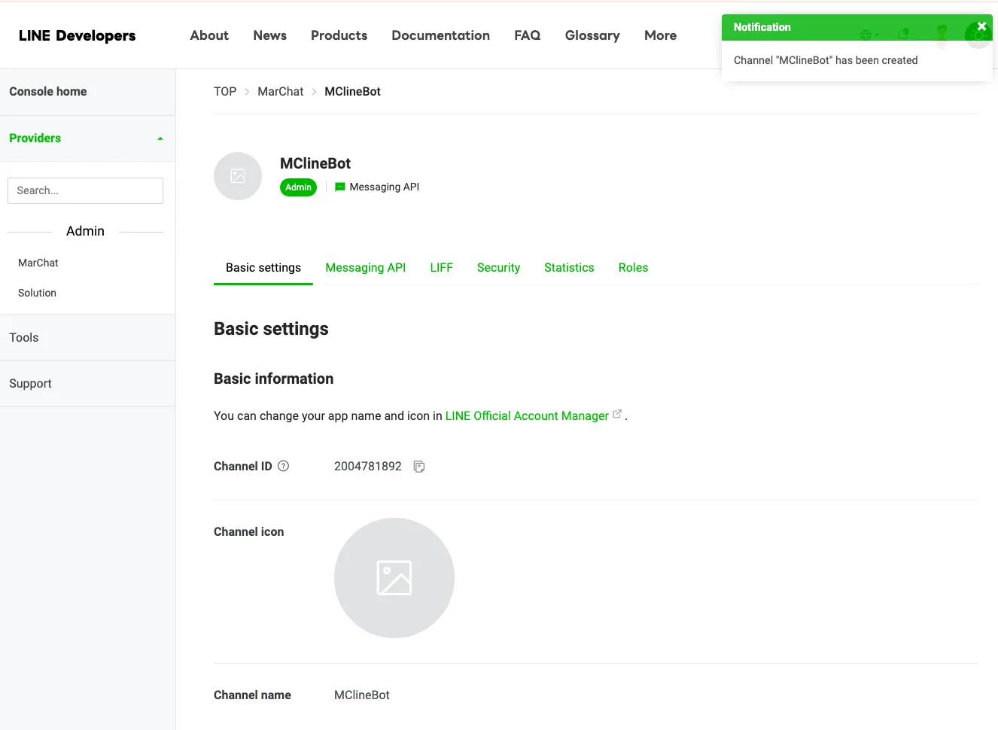The width and height of the screenshot is (998, 730).
Task: Open the Glossary page
Action: tap(592, 35)
